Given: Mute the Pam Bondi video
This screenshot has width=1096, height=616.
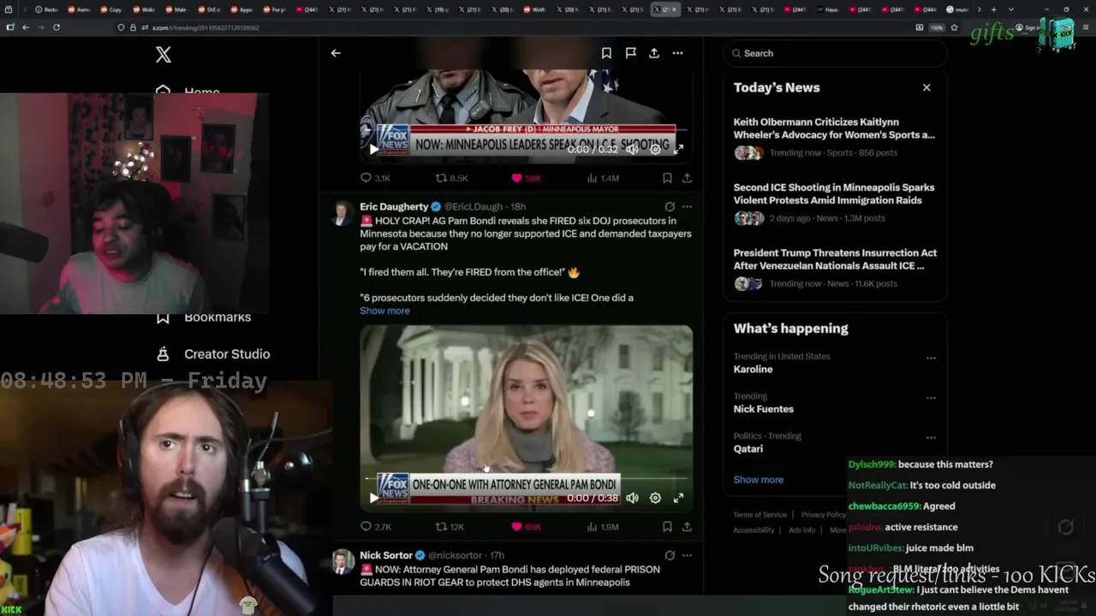Looking at the screenshot, I should click(632, 498).
